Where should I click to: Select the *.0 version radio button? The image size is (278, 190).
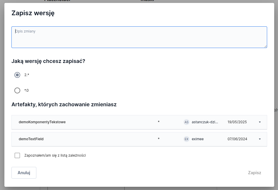(17, 90)
